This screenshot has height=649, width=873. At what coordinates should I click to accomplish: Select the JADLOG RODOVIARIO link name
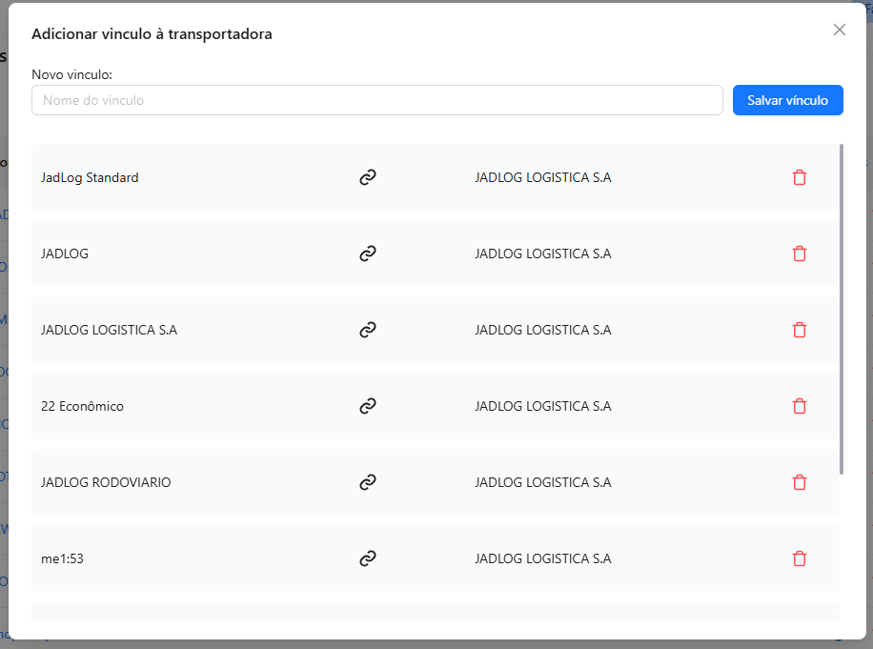(106, 482)
